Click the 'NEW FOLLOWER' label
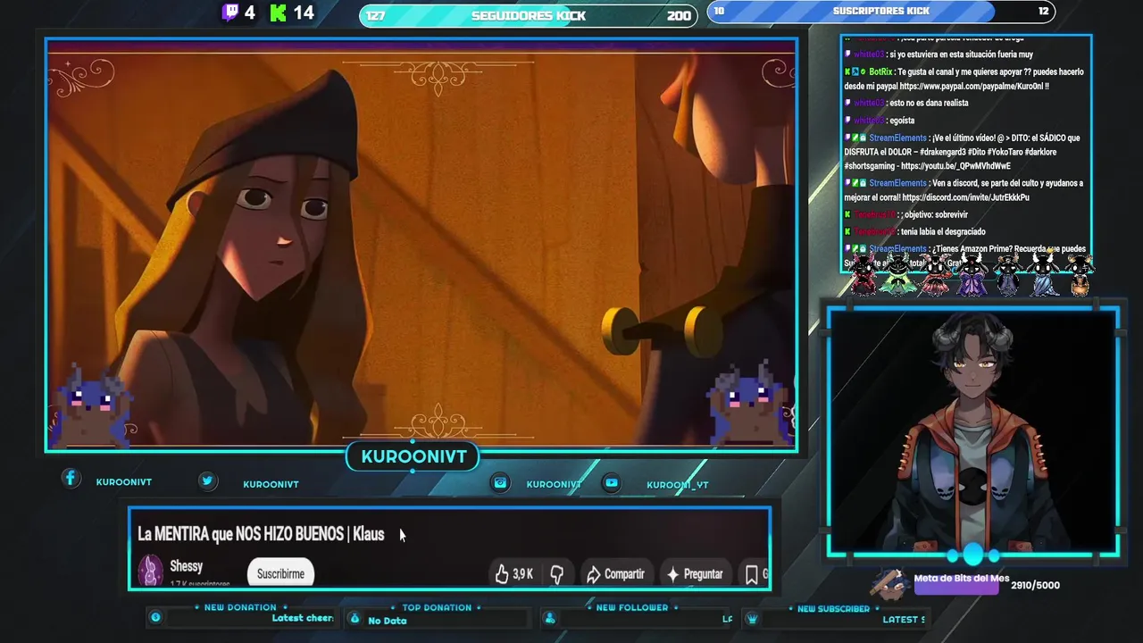Viewport: 1143px width, 643px height. (x=632, y=607)
